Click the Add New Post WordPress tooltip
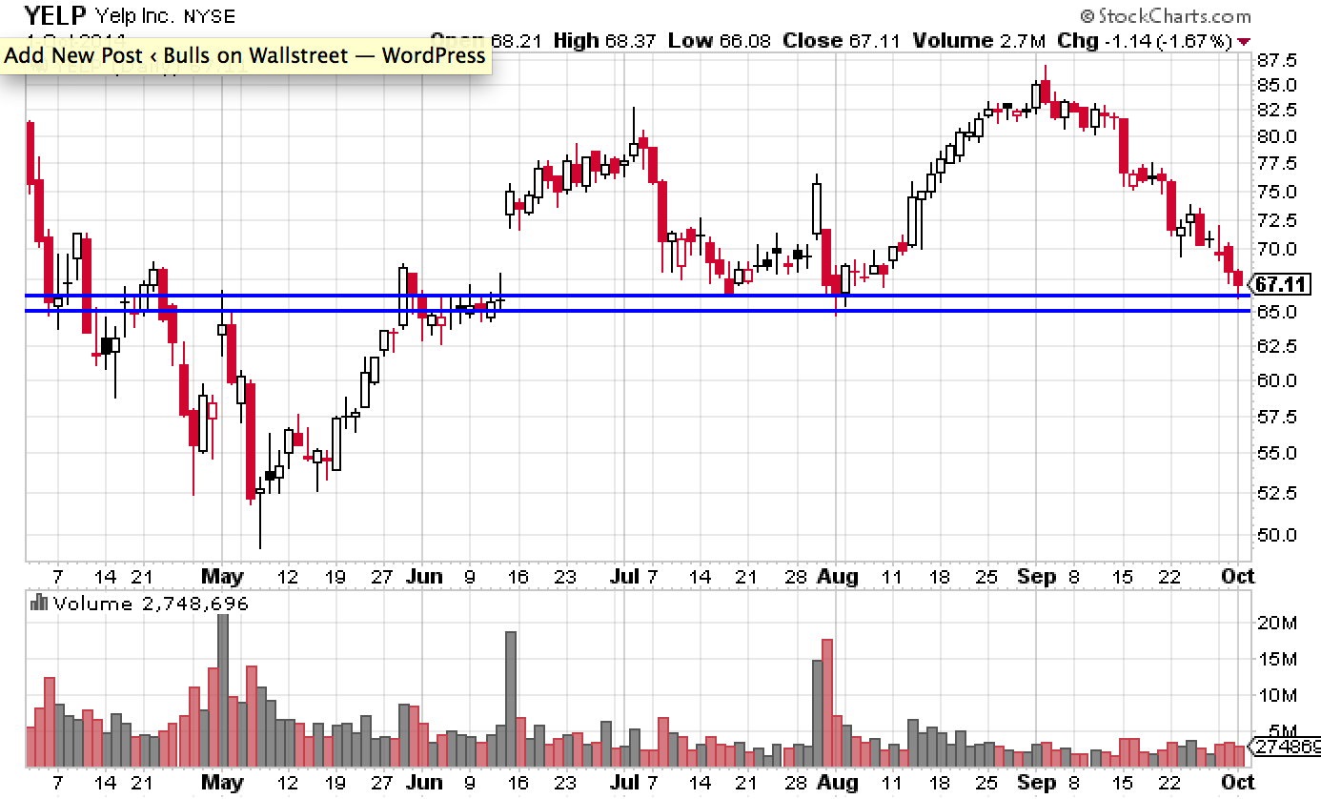 tap(246, 54)
